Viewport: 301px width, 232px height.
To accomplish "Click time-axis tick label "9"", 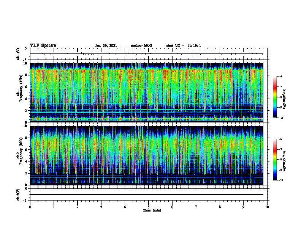I will (243, 207).
